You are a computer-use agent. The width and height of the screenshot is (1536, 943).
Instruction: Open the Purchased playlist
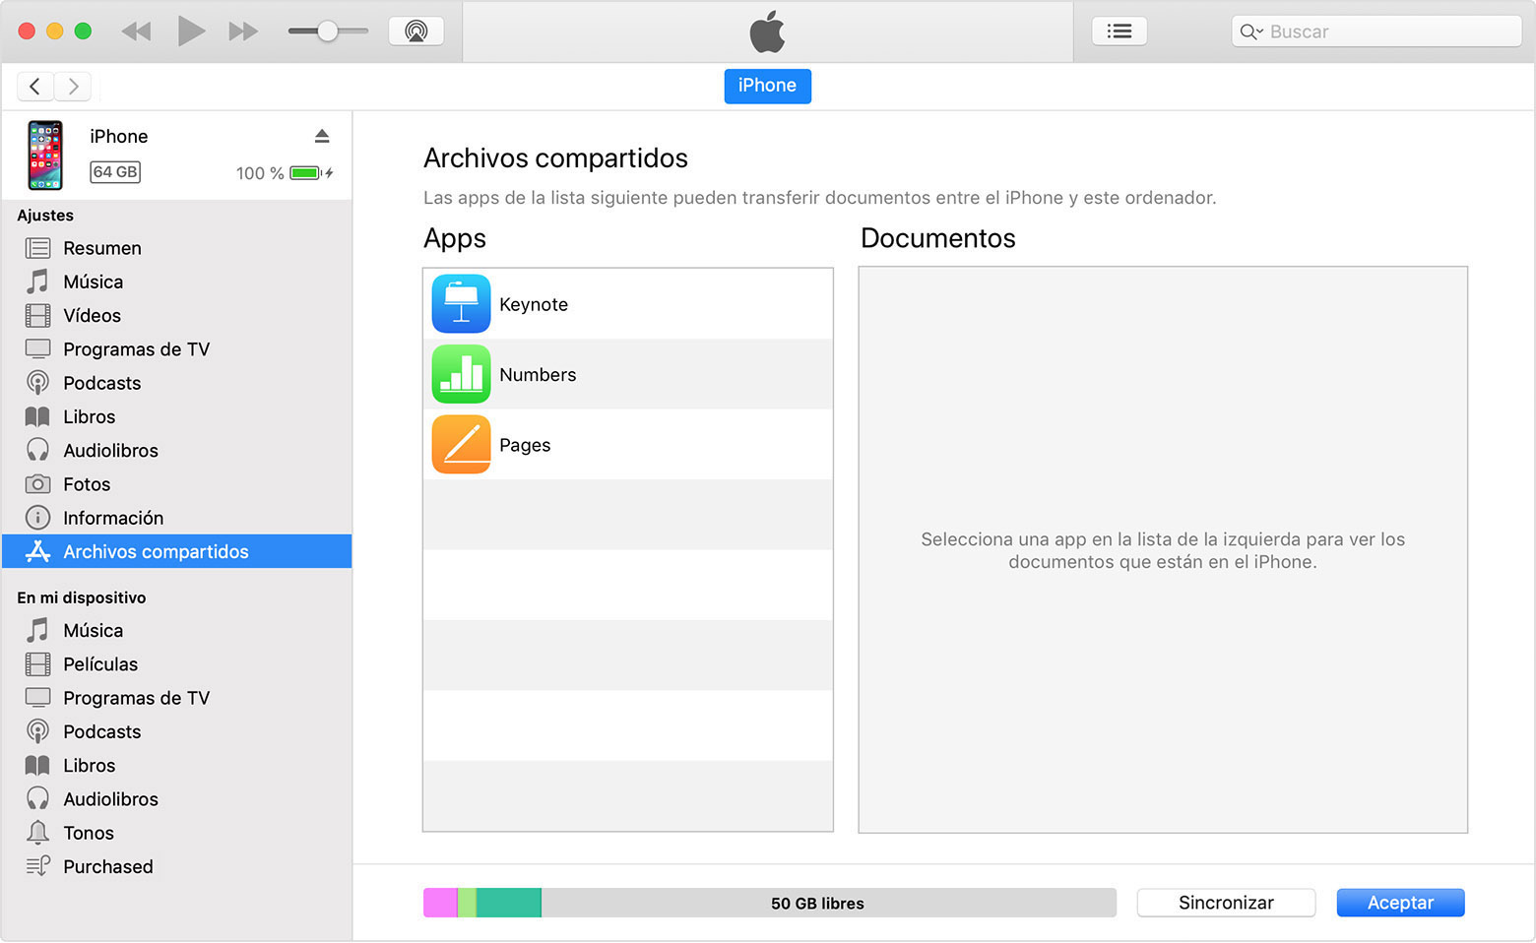tap(177, 866)
